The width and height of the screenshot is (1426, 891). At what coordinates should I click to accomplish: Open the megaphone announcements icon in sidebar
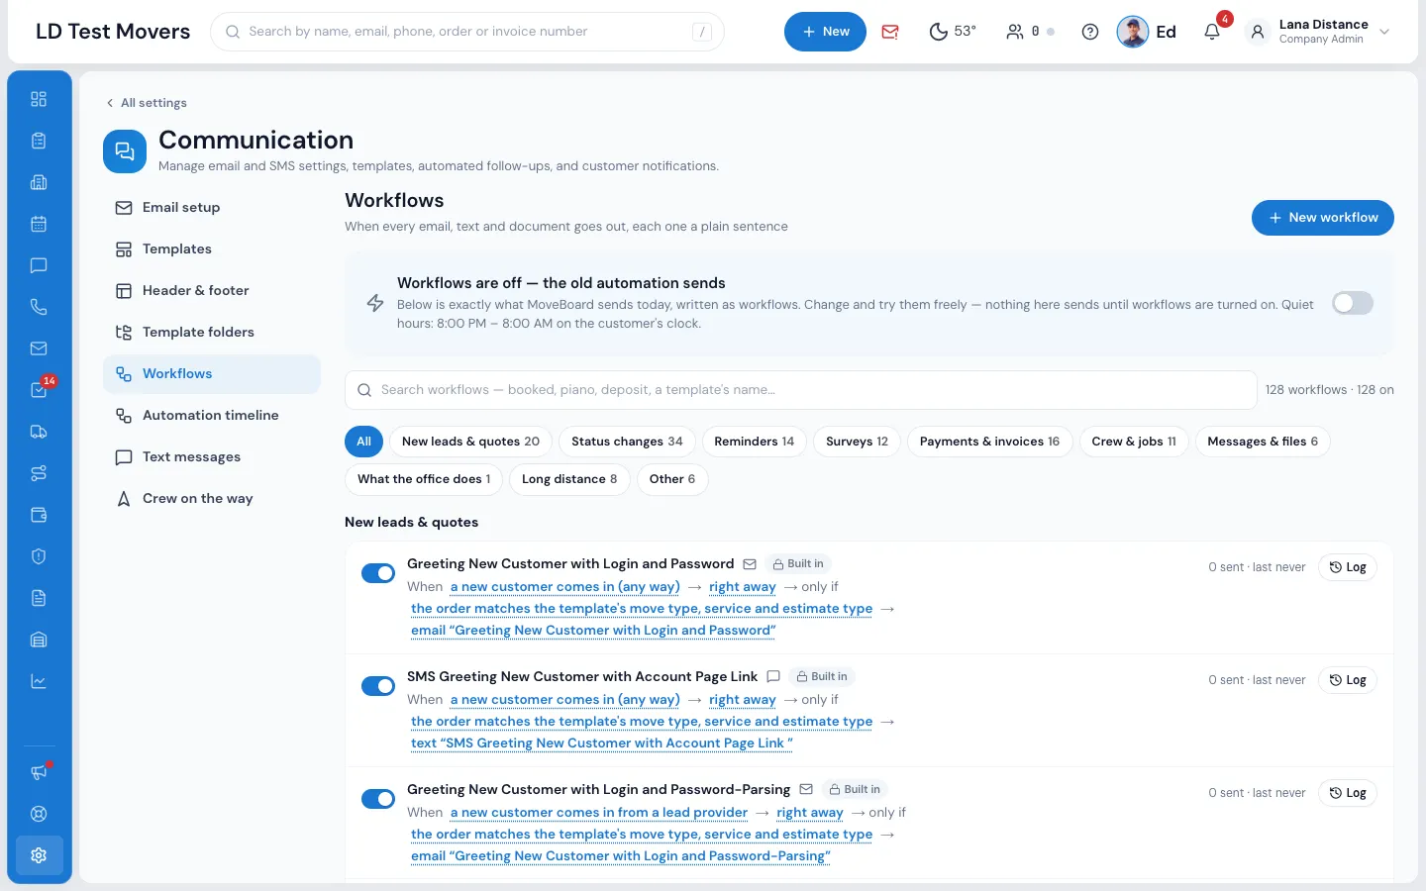tap(39, 772)
